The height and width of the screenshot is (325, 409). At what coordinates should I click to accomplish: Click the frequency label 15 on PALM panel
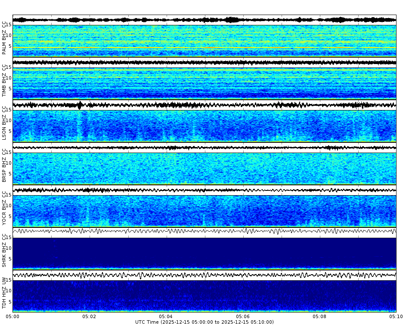click(9, 25)
